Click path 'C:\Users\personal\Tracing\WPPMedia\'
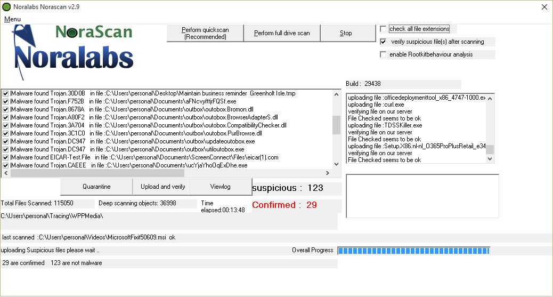Viewport: 553px width, 297px height. coord(52,216)
